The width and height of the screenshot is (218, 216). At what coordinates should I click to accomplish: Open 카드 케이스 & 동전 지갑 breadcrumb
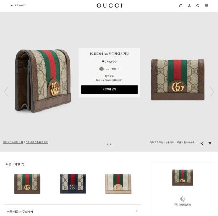(x=36, y=142)
